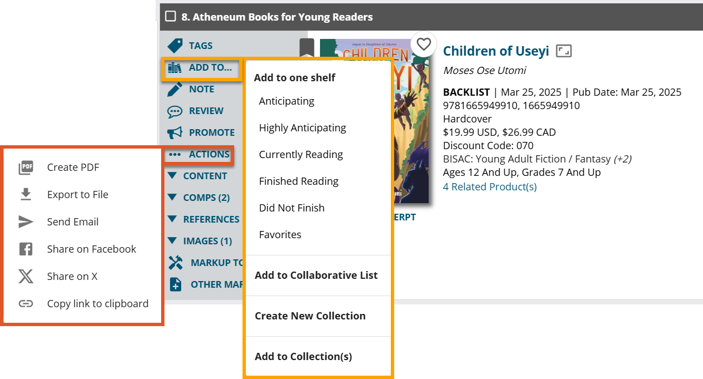Click the Create PDF icon

[26, 168]
